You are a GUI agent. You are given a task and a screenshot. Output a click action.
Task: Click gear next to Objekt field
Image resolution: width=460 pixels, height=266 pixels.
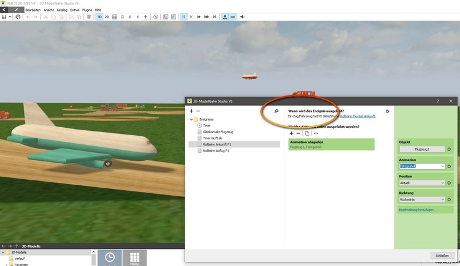pyautogui.click(x=449, y=149)
